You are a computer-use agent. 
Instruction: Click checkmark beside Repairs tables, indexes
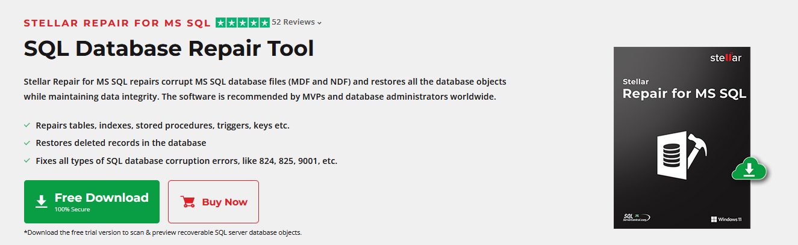(27, 126)
